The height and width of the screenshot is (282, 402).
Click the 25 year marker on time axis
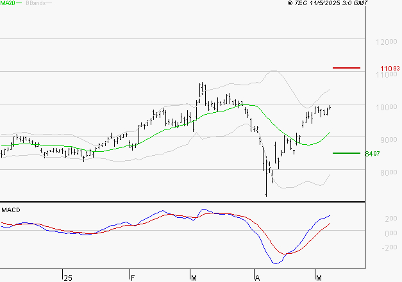tap(68, 278)
